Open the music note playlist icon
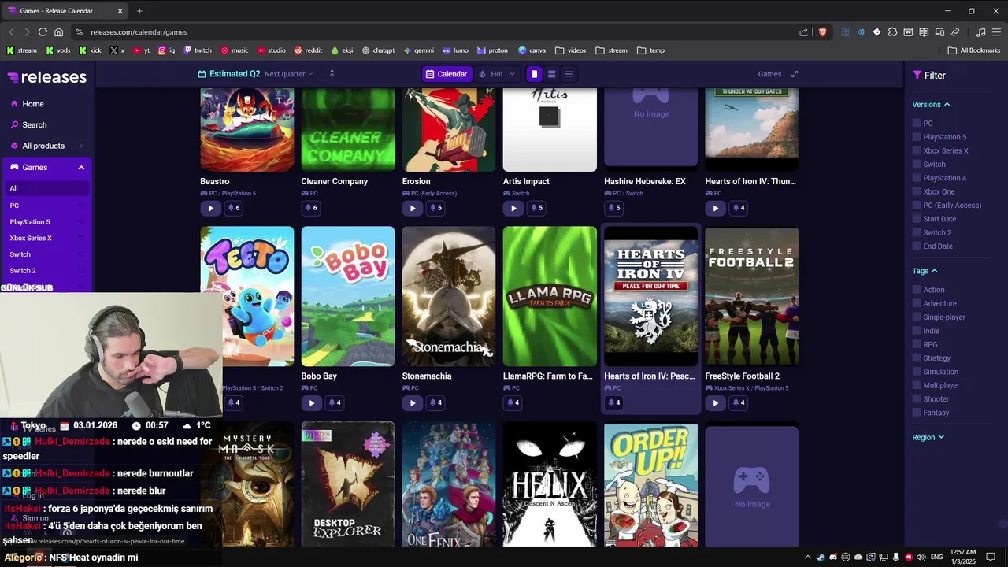This screenshot has width=1008, height=567. click(980, 32)
